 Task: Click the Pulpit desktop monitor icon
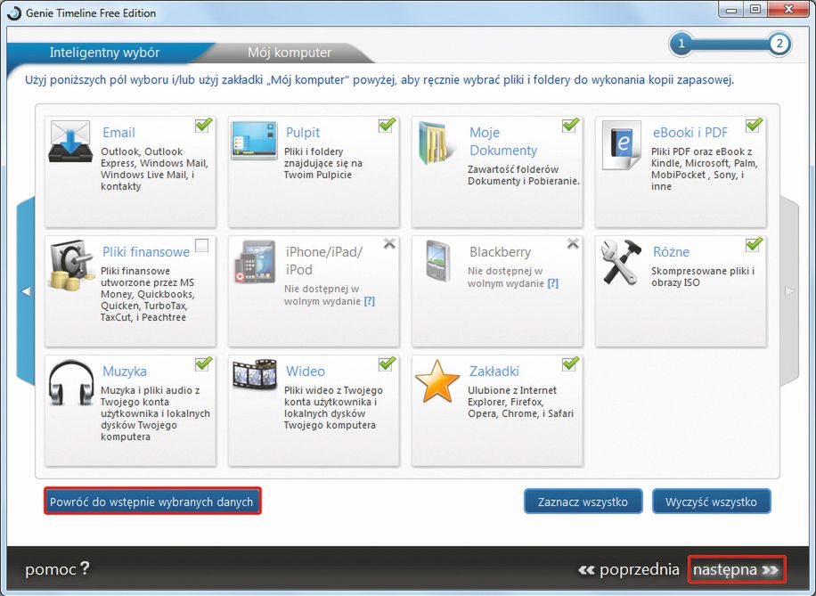254,141
